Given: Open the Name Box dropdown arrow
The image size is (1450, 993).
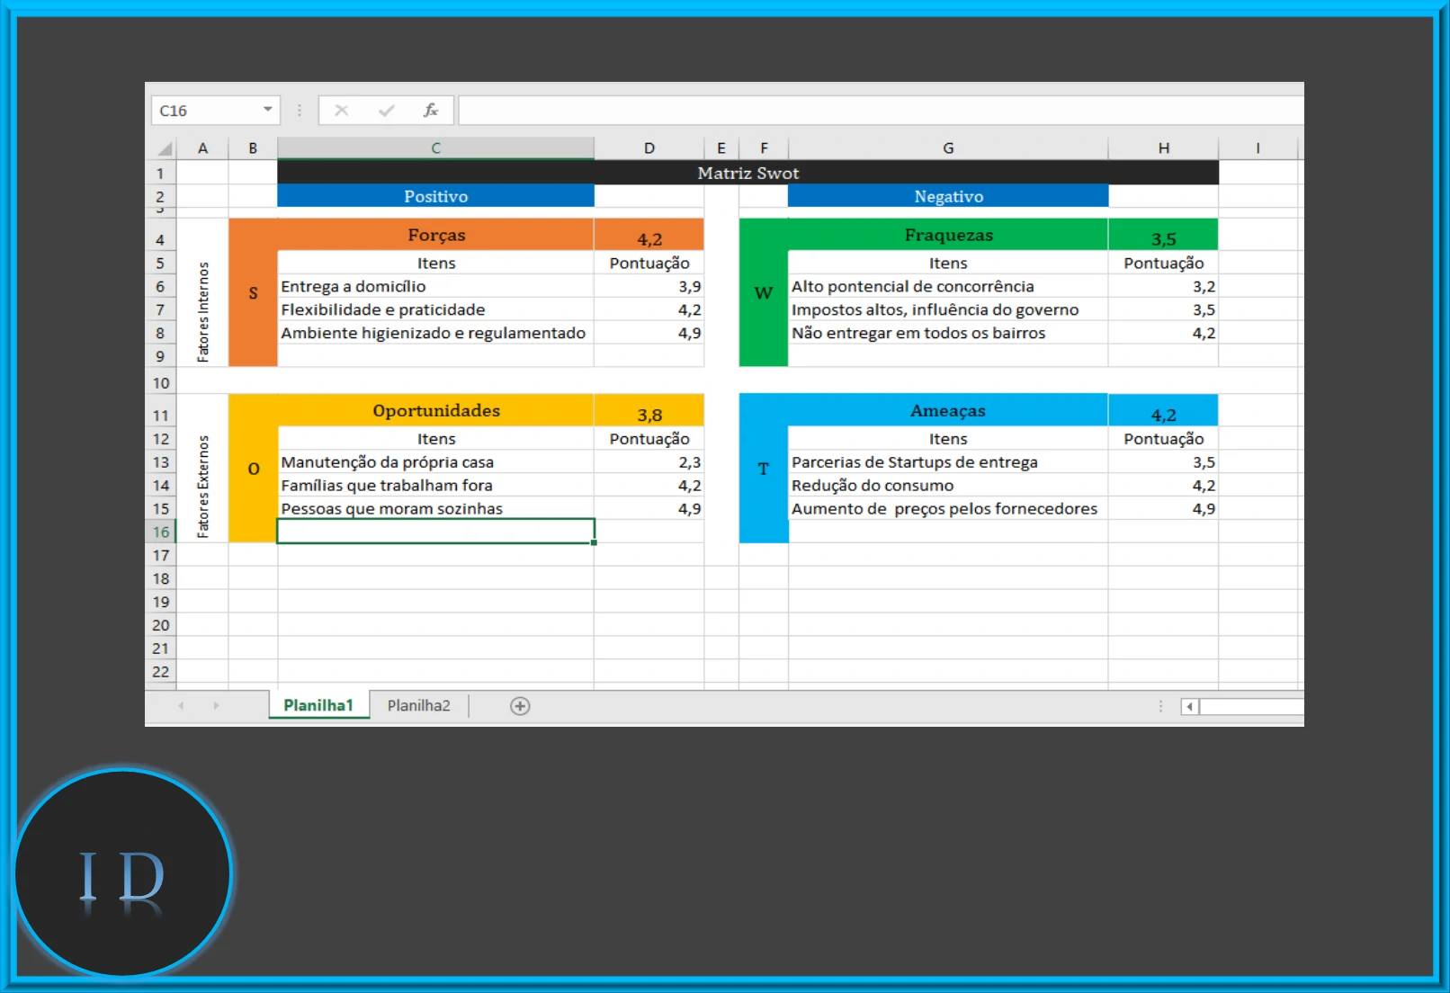Looking at the screenshot, I should coord(267,110).
